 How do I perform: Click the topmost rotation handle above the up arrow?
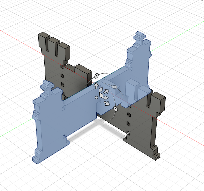tap(97, 76)
